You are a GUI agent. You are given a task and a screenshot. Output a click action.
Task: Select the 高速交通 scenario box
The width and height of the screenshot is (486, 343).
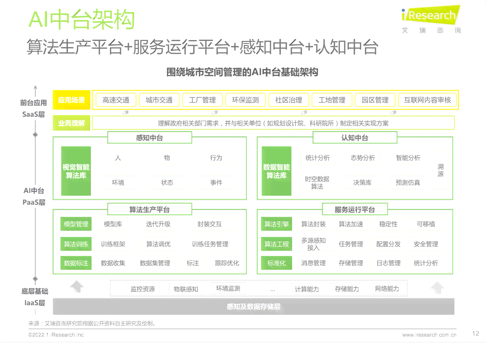(116, 100)
